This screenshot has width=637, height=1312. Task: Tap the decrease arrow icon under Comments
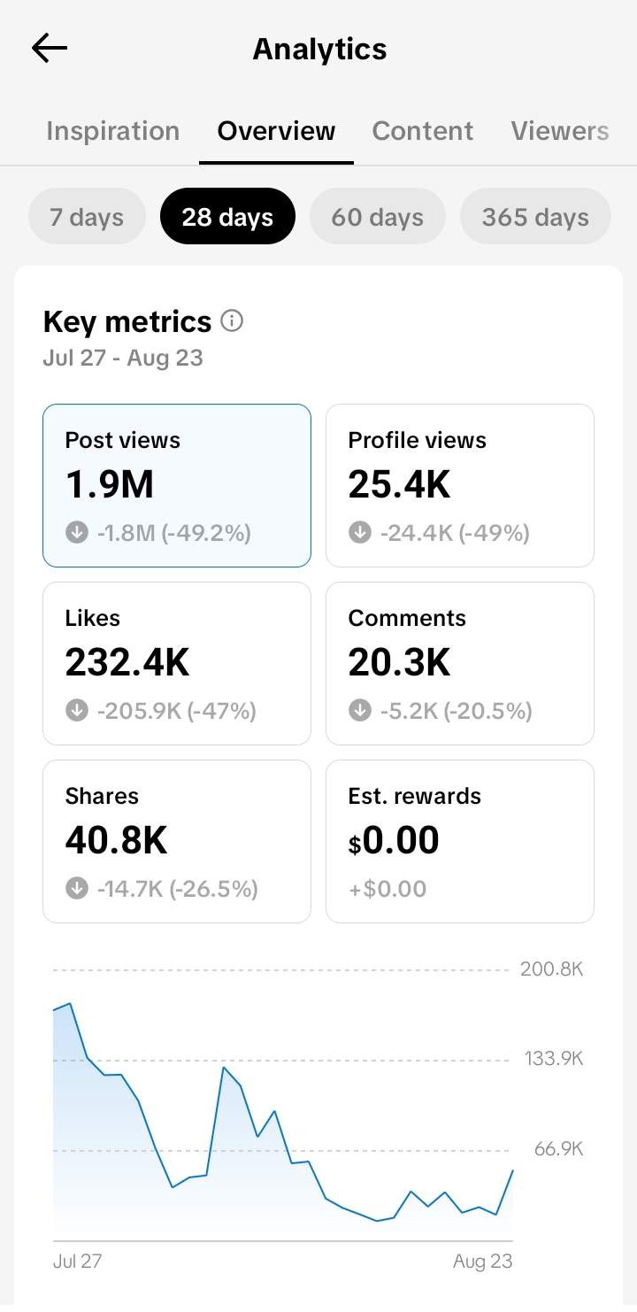(x=360, y=710)
